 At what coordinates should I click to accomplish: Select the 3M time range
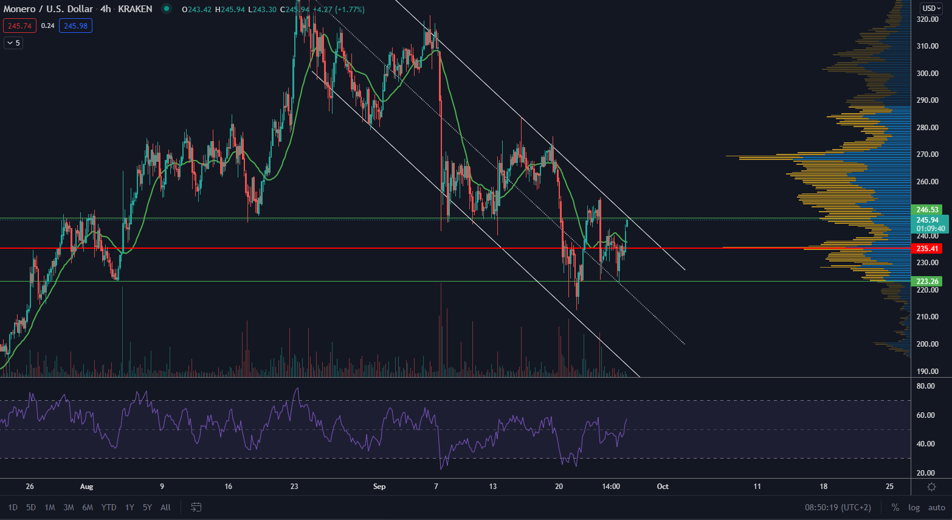click(x=69, y=507)
